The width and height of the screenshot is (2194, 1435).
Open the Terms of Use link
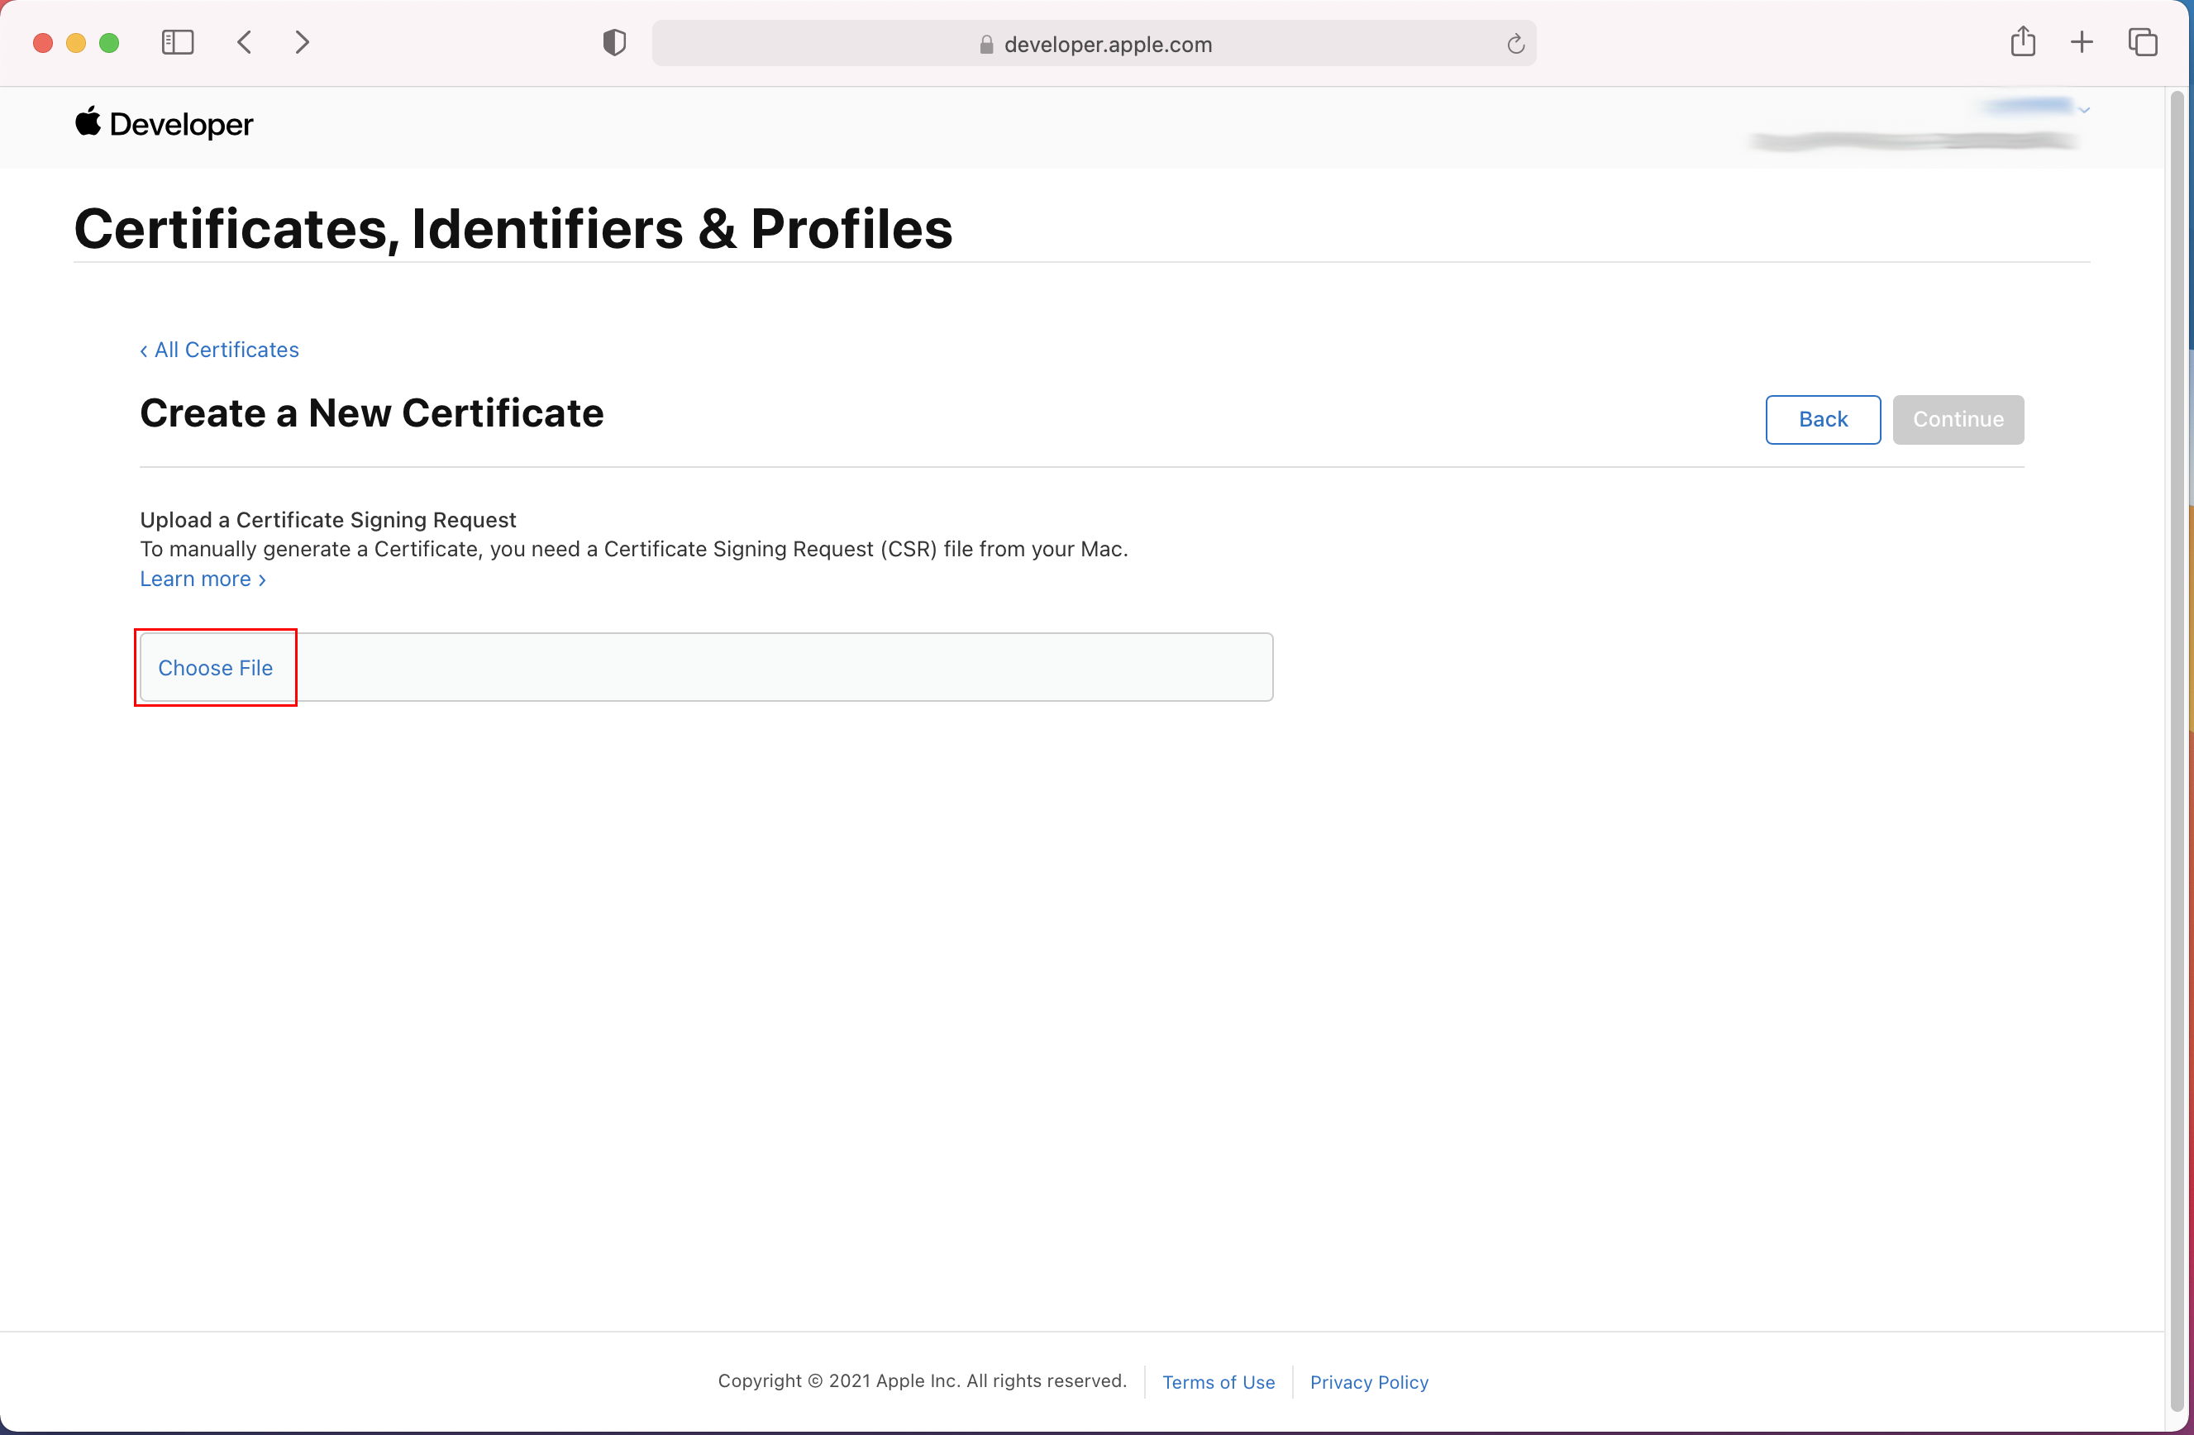coord(1218,1381)
